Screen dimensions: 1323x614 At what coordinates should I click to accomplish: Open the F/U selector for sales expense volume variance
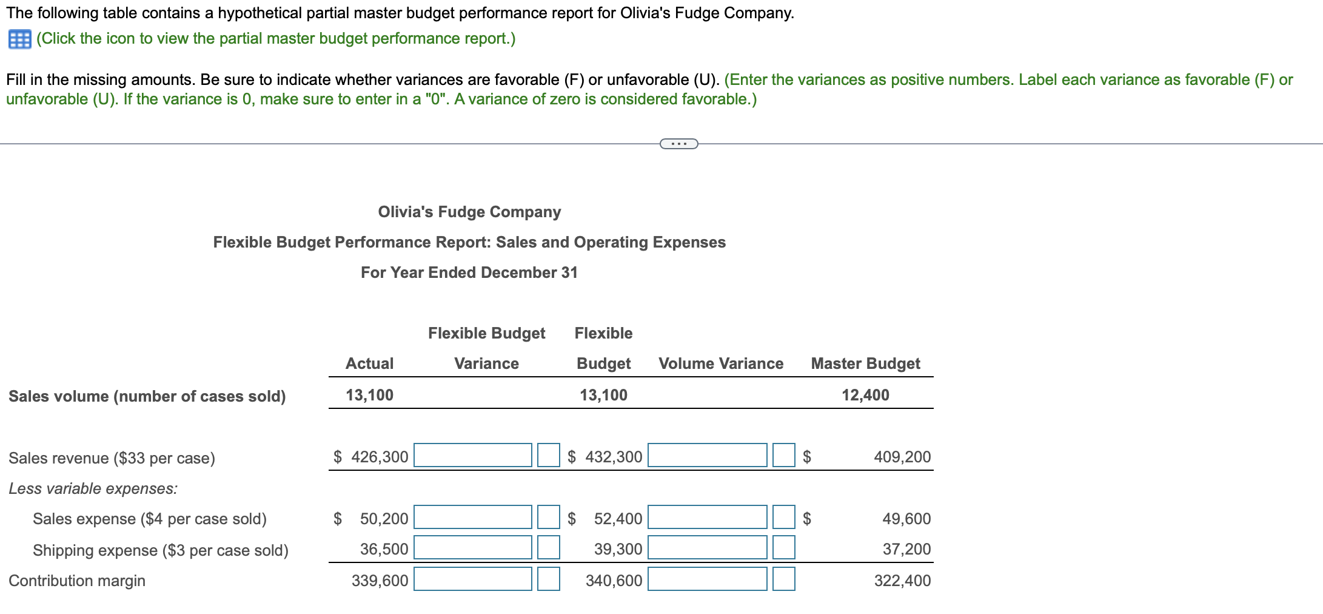(784, 518)
